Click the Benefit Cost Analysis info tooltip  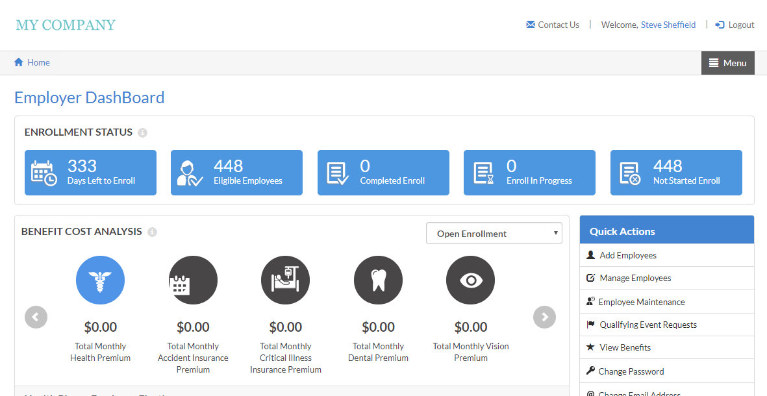point(153,232)
